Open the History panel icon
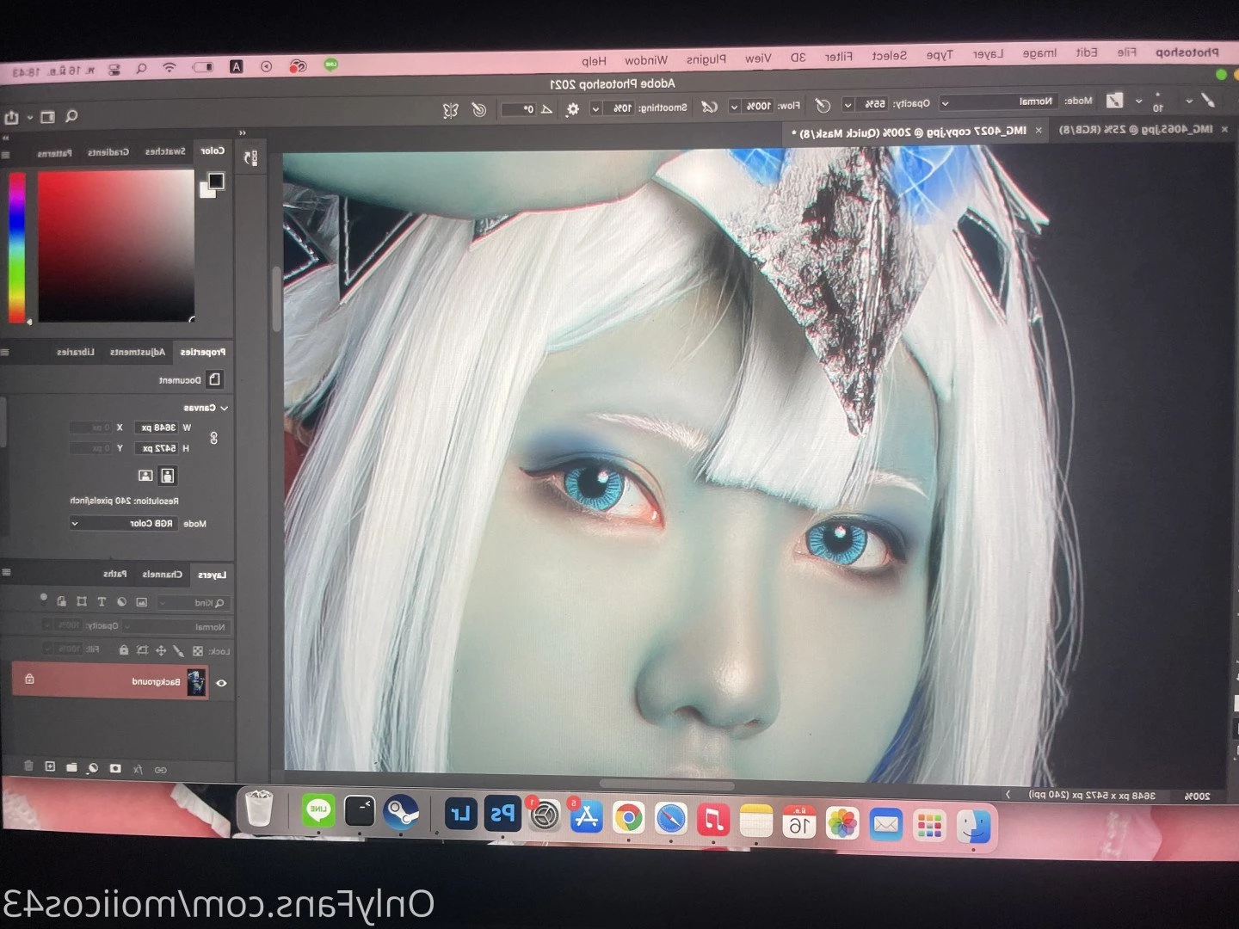Screen dimensions: 1239x929 [x=250, y=158]
